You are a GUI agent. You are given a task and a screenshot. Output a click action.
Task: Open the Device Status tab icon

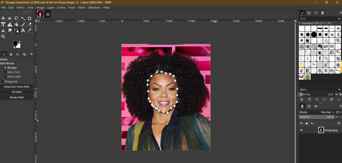coord(11,54)
